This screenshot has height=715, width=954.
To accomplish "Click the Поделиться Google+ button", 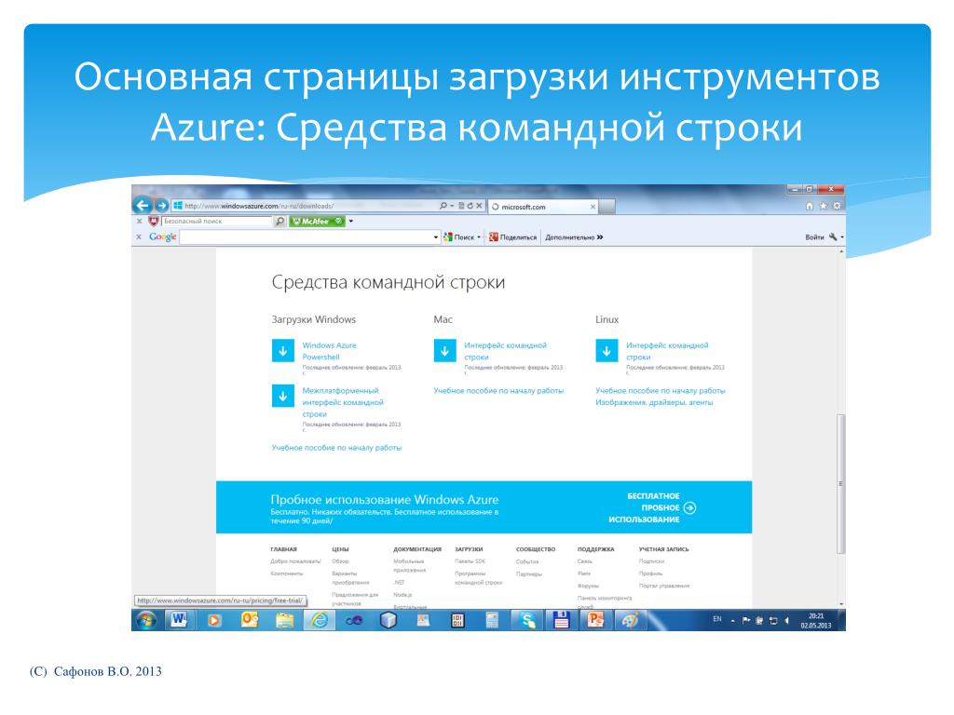I will (513, 237).
